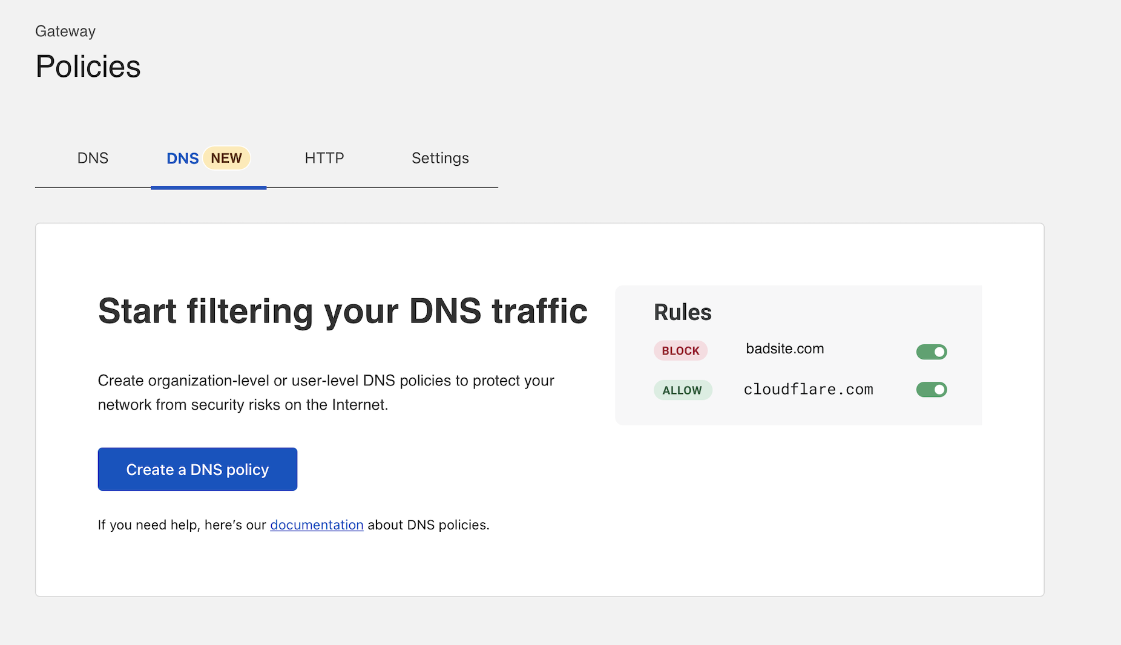This screenshot has width=1121, height=645.
Task: Select the cloudflare.com rule text
Action: [x=808, y=390]
